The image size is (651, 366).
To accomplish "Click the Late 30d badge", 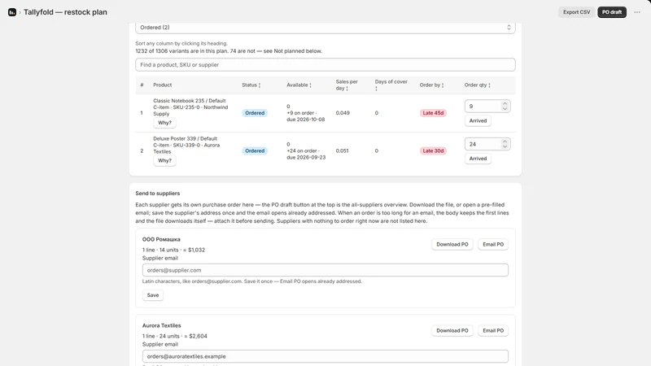I will coord(433,150).
